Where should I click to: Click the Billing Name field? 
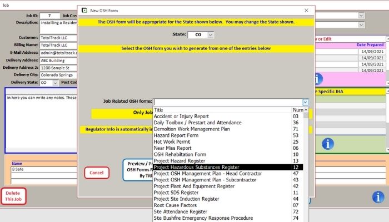pyautogui.click(x=58, y=46)
